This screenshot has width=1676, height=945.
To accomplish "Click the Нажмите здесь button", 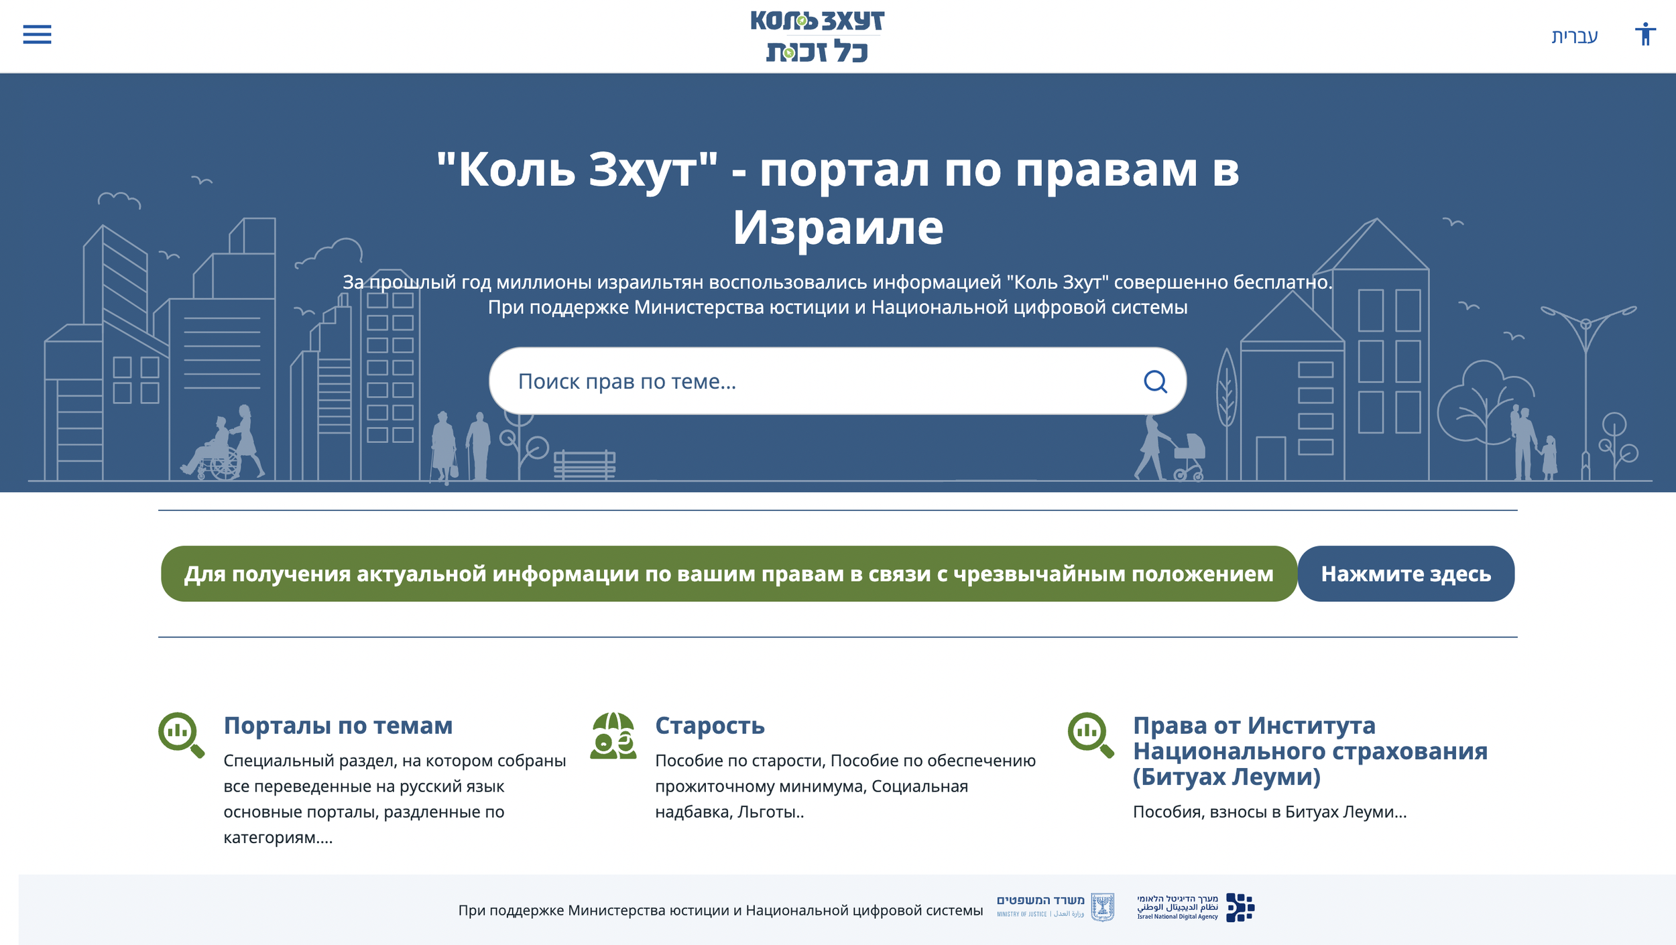I will pos(1406,573).
